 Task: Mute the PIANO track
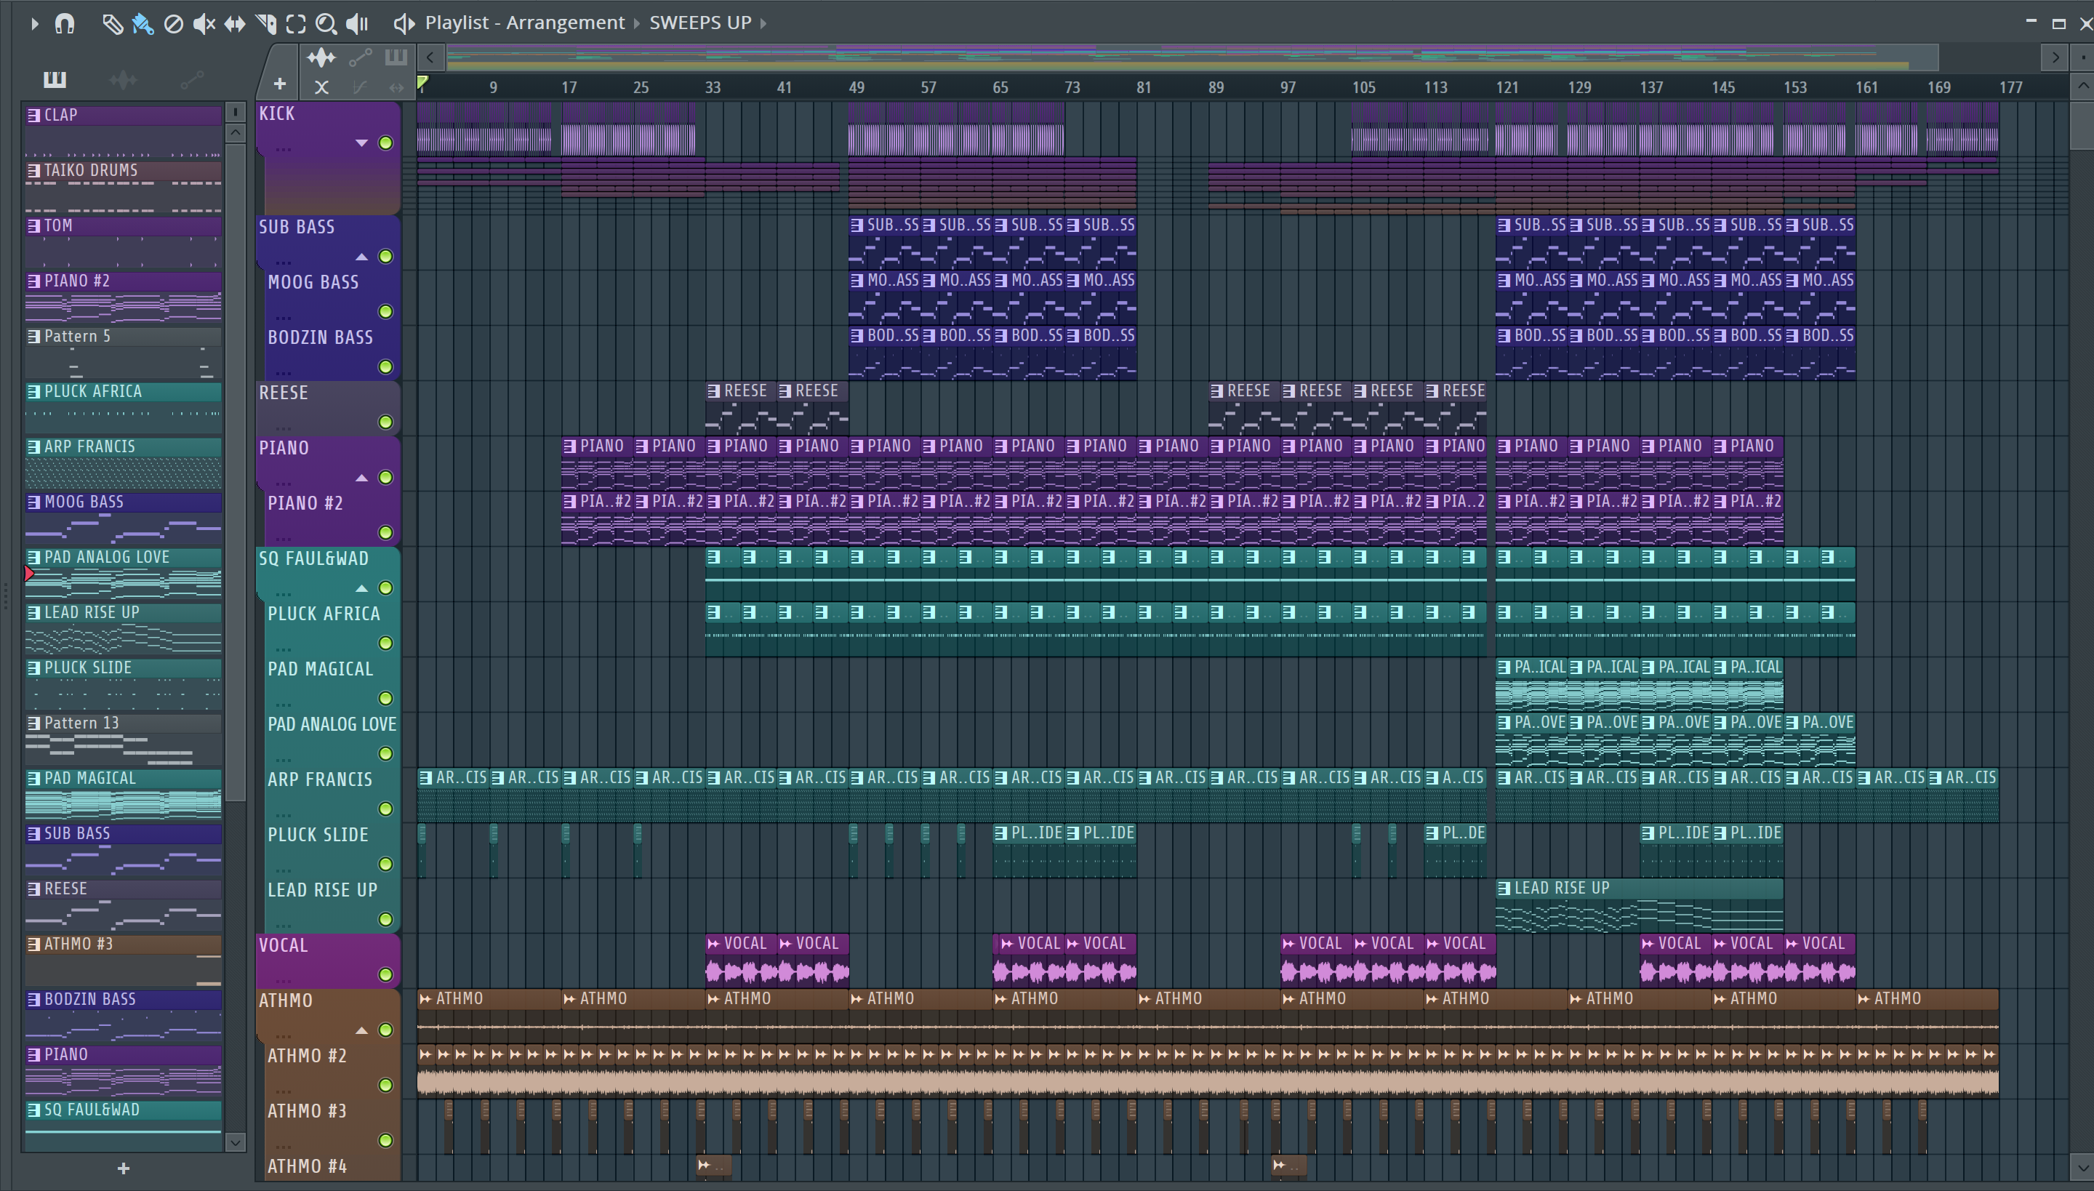[385, 478]
